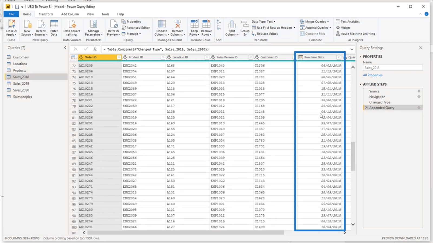This screenshot has width=433, height=243.
Task: Click the formula bar text field
Action: 225,49
